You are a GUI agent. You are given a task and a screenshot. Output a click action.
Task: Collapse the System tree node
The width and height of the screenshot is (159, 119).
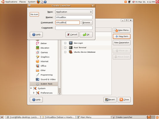coord(31,88)
